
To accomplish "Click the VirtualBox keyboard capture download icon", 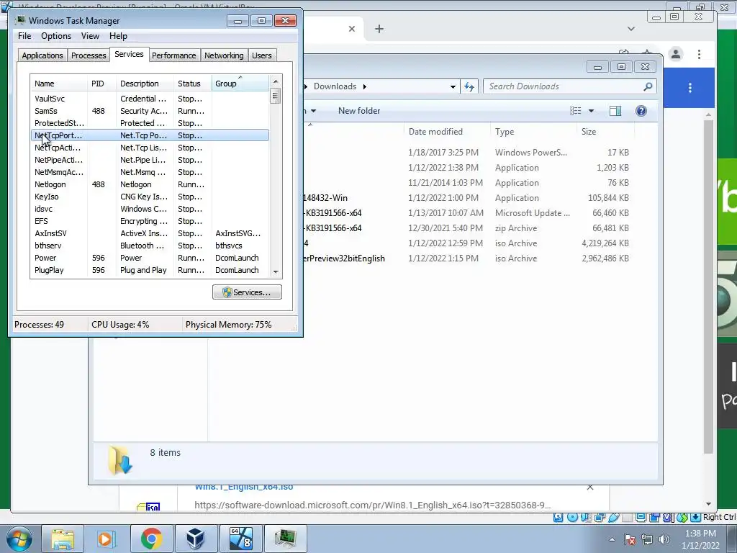I will pyautogui.click(x=696, y=517).
